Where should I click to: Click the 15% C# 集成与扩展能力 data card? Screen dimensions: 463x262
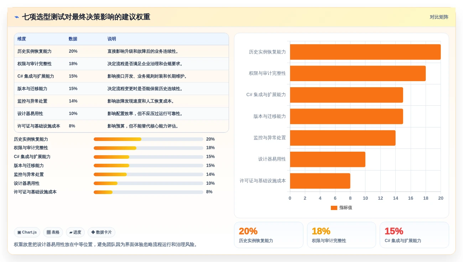click(414, 235)
